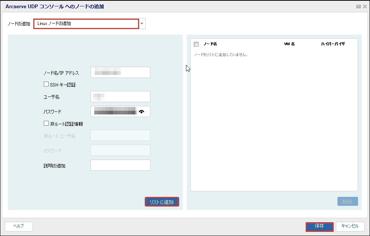Click the non-root パスワード field below 非ルート ユーザ名

click(120, 150)
